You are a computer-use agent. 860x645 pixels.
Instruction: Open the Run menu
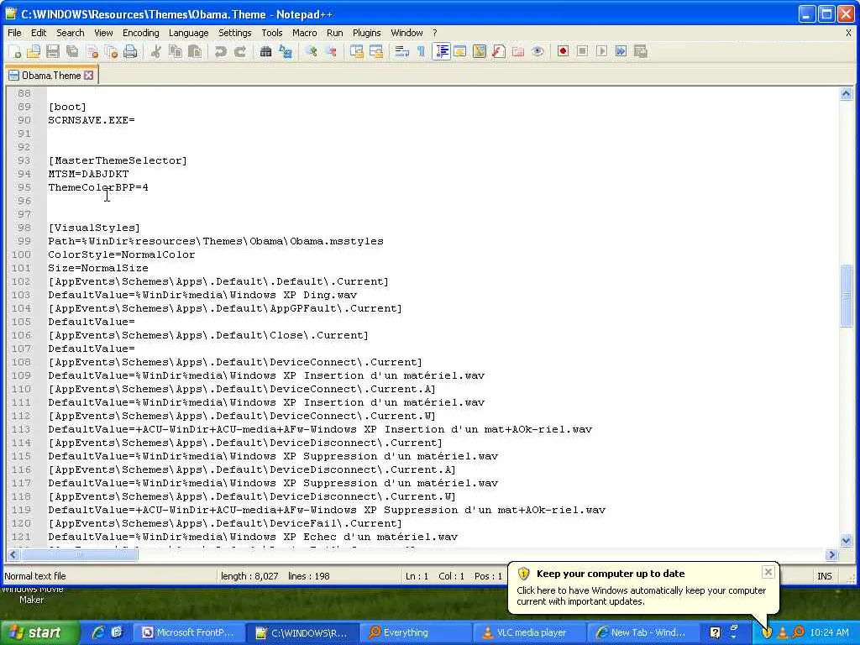[334, 33]
